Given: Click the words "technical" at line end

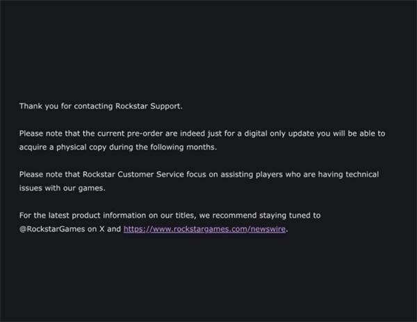Looking at the screenshot, I should tap(362, 175).
